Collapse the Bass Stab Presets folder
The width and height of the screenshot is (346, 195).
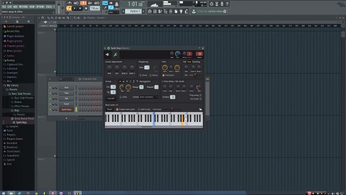(x=21, y=94)
